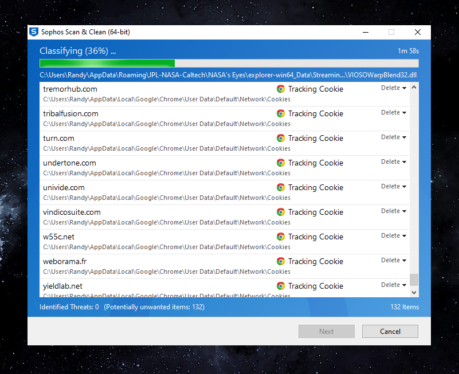Open the Delete dropdown for univide.com

(x=394, y=186)
